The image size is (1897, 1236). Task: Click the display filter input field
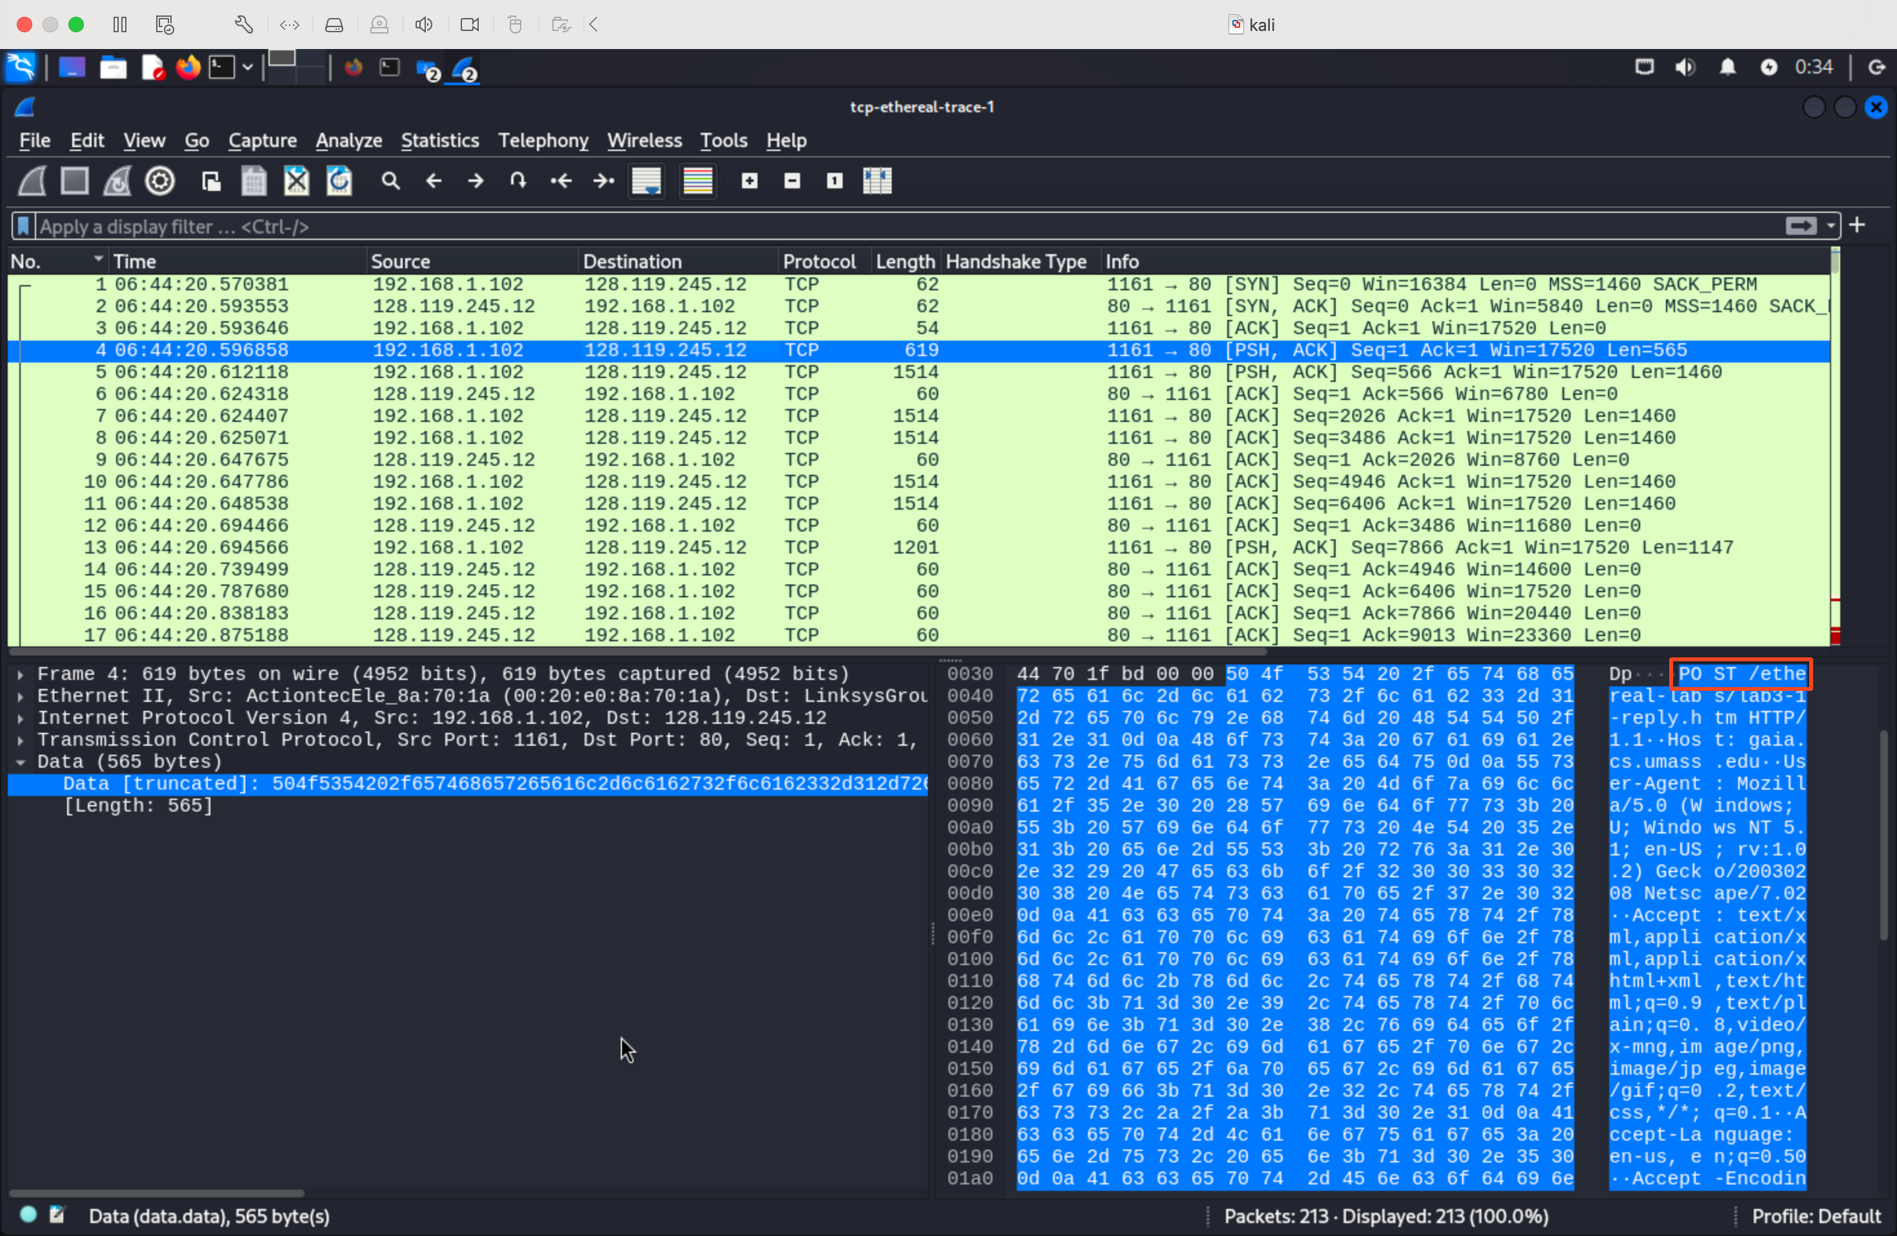pyautogui.click(x=877, y=227)
